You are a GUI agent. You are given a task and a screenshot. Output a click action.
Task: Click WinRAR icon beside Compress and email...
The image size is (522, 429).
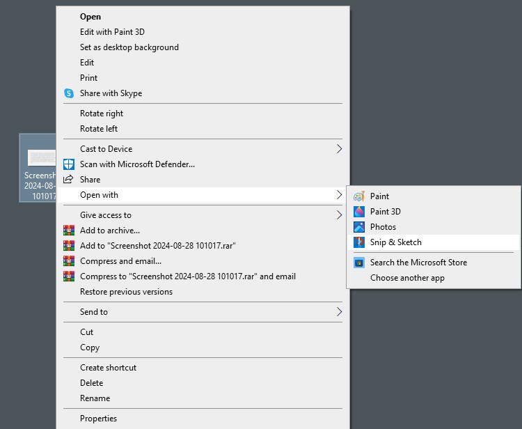point(69,260)
